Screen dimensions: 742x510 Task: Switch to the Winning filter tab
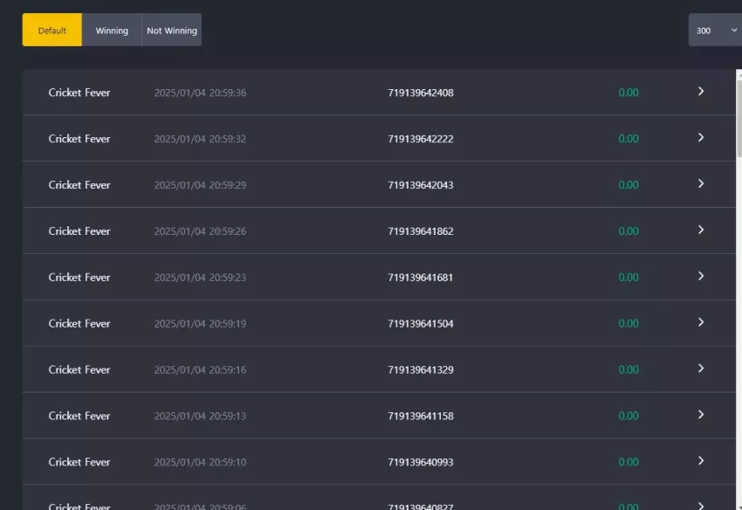112,30
